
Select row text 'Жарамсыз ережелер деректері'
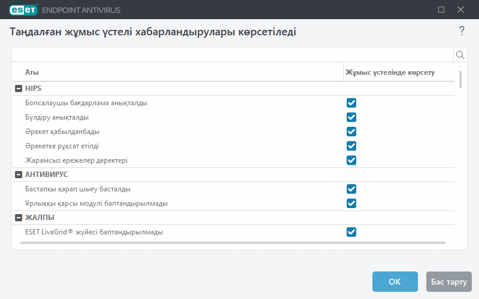pyautogui.click(x=76, y=160)
